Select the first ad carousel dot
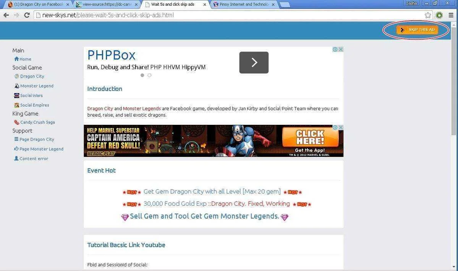The image size is (458, 271). [142, 75]
